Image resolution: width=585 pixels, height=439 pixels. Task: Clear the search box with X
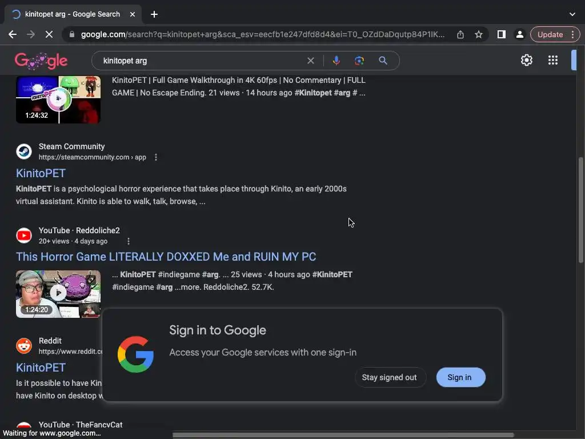pos(310,61)
